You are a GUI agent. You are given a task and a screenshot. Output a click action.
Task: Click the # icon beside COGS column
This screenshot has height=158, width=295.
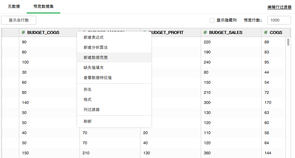[266, 33]
